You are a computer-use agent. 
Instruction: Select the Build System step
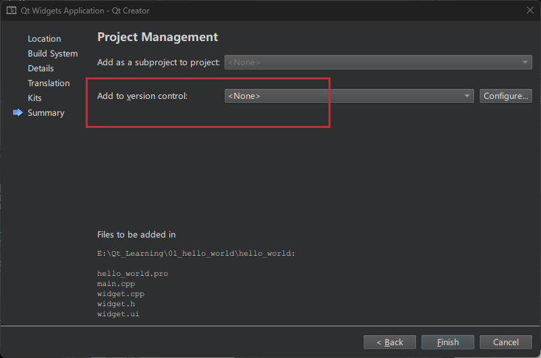[x=53, y=54]
